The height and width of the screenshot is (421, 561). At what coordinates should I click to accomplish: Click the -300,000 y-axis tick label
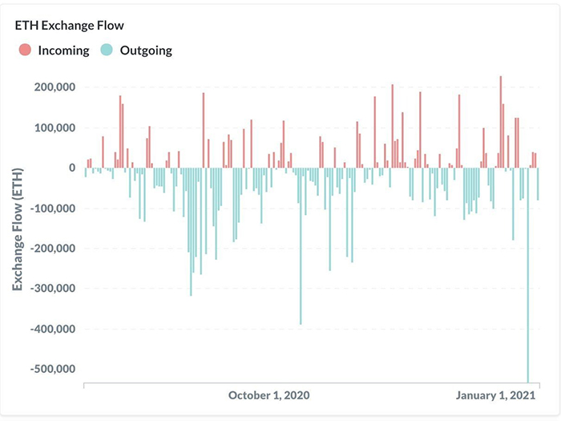[53, 288]
